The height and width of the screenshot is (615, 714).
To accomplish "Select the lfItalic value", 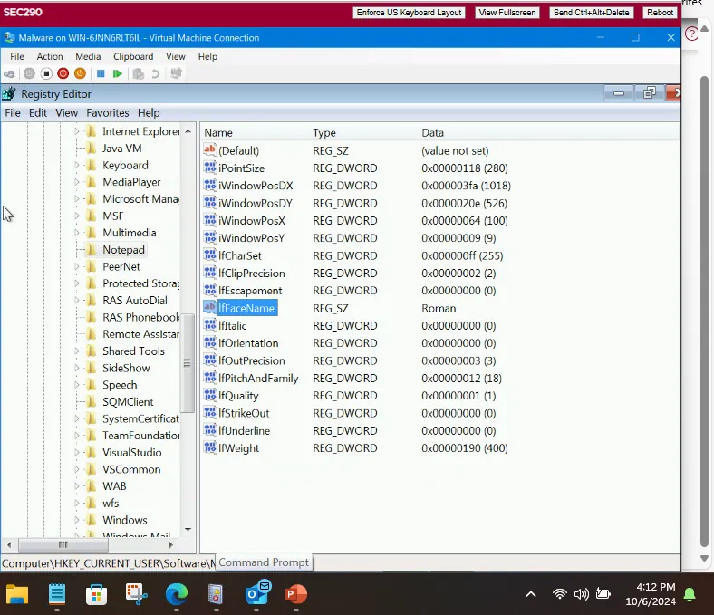I will click(232, 326).
